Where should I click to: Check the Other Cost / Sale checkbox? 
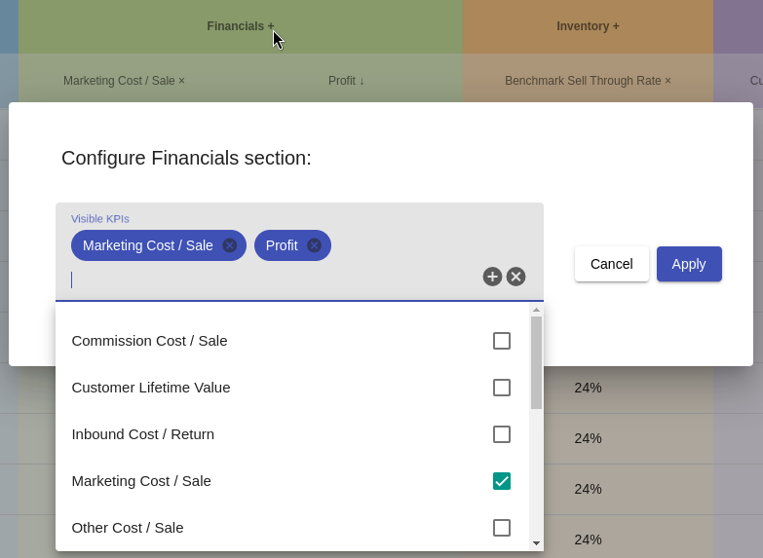point(502,528)
